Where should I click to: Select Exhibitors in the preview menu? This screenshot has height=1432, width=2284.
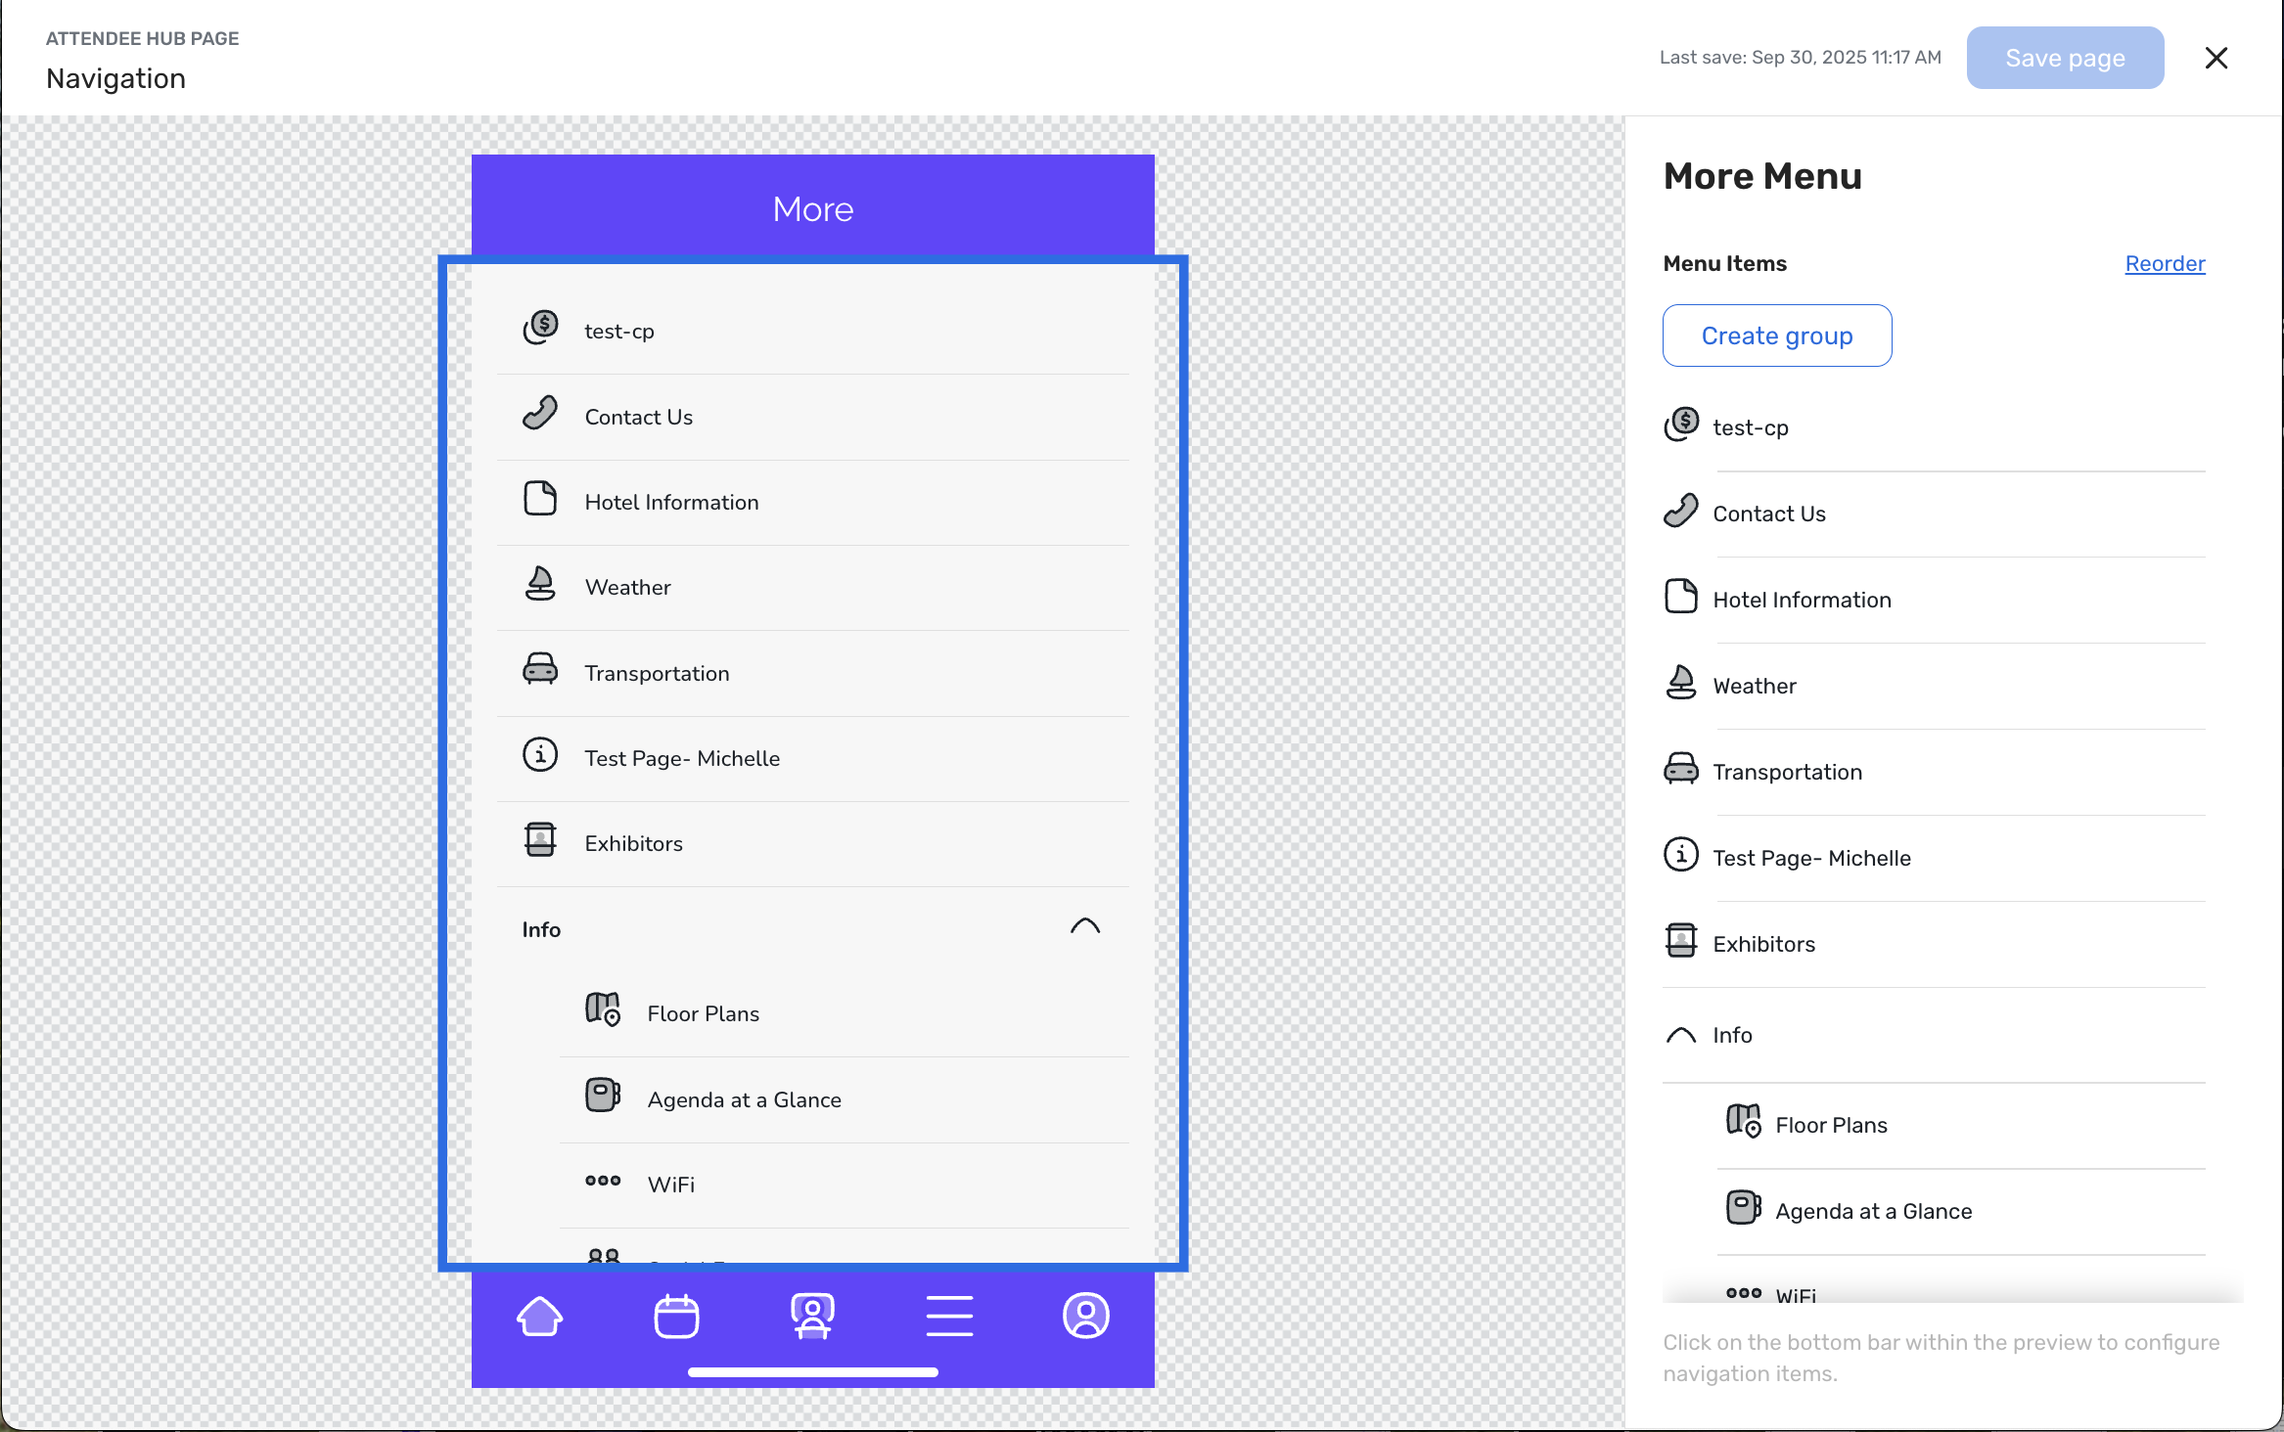tap(634, 843)
